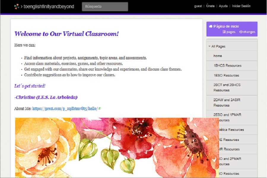Click Iniciar Sesión to sign in
This screenshot has height=178, width=267.
click(x=241, y=6)
